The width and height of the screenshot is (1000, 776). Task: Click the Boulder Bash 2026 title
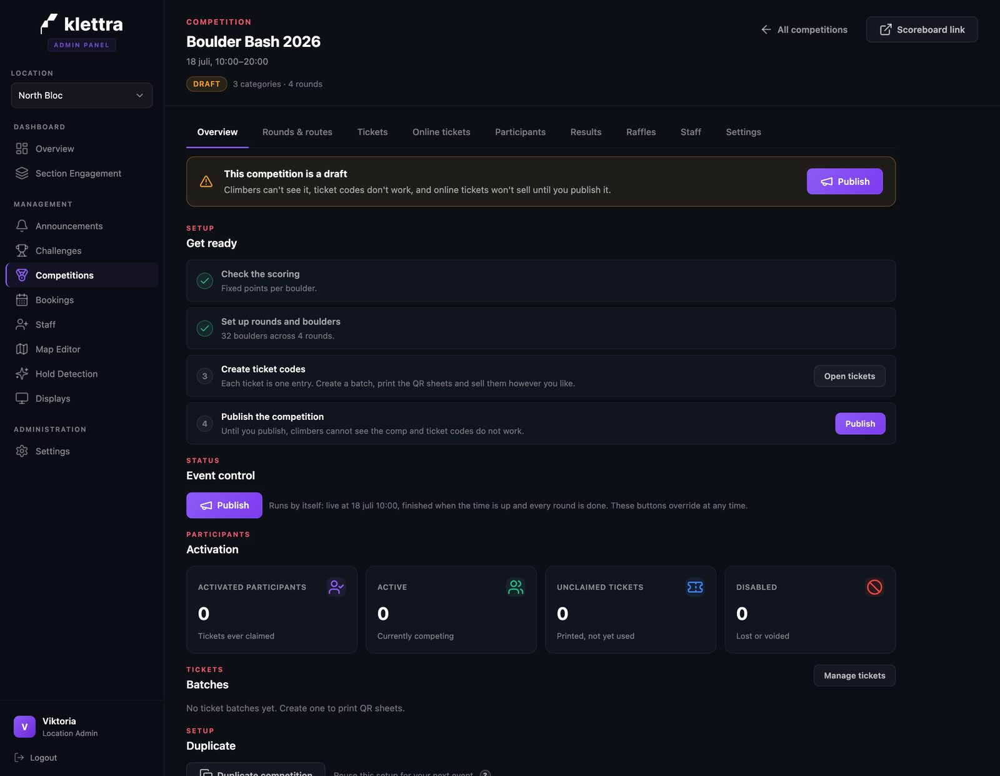(x=253, y=41)
